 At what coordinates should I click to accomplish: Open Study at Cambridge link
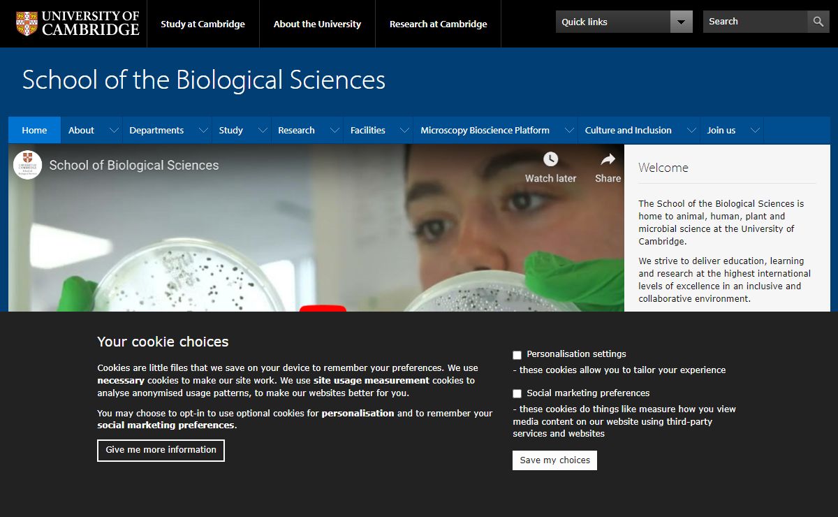(x=203, y=24)
